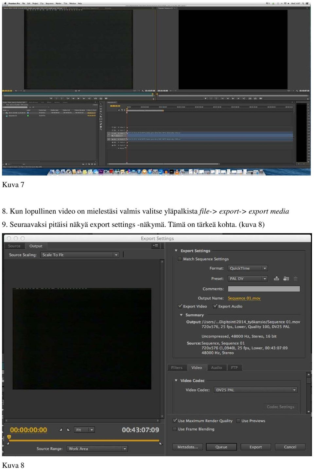This screenshot has width=314, height=469.
Task: Click the 00:43:07:09 duration text
Action: (x=141, y=430)
